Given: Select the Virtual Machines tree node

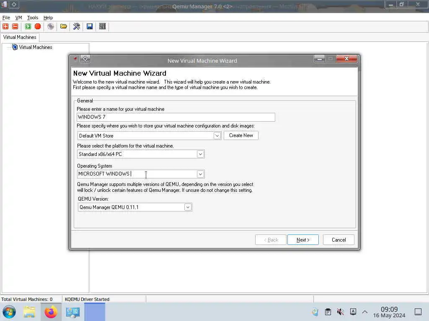Looking at the screenshot, I should click(36, 47).
